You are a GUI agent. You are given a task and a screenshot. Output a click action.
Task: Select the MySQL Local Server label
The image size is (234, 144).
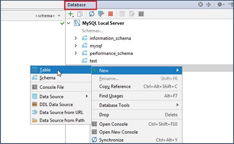pyautogui.click(x=103, y=23)
